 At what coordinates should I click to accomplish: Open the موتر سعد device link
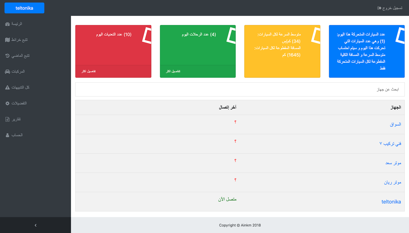tap(393, 163)
